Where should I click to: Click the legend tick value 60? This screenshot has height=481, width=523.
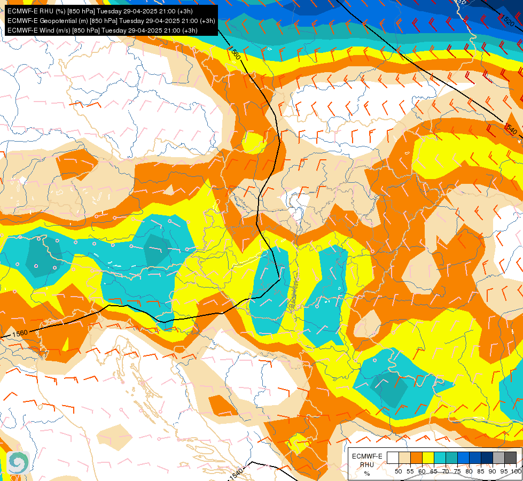click(x=422, y=471)
